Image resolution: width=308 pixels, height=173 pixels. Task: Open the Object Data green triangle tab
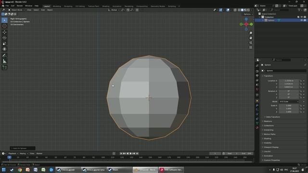[257, 123]
